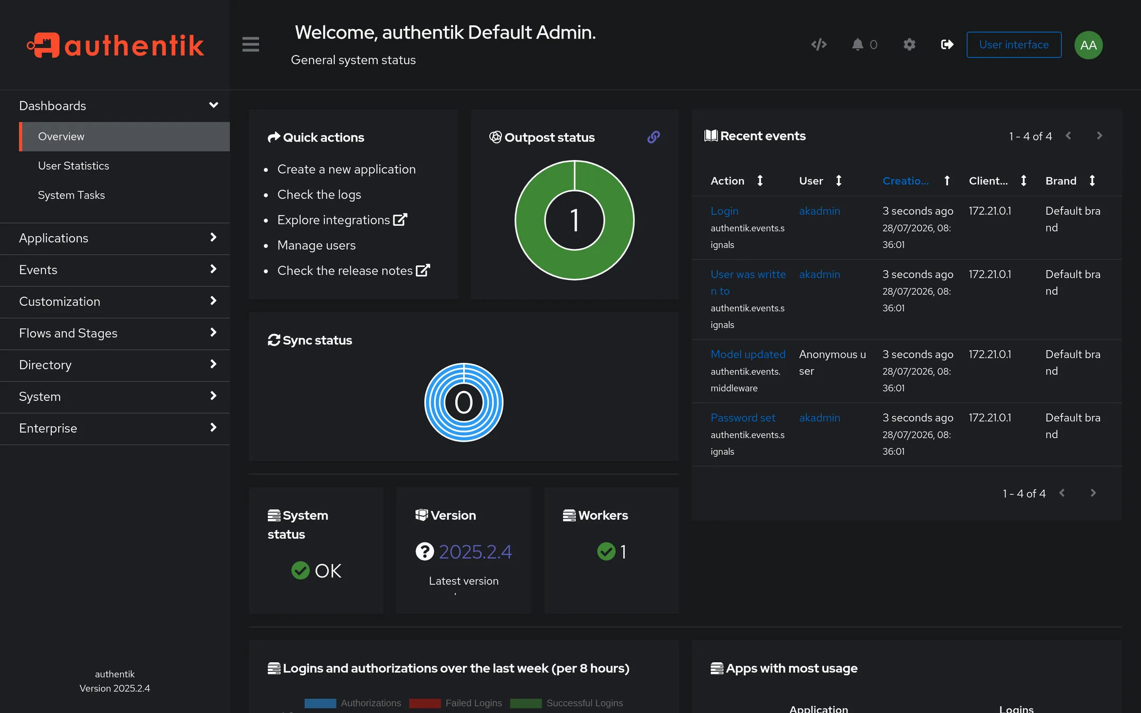
Task: Click the version question mark icon
Action: [424, 551]
